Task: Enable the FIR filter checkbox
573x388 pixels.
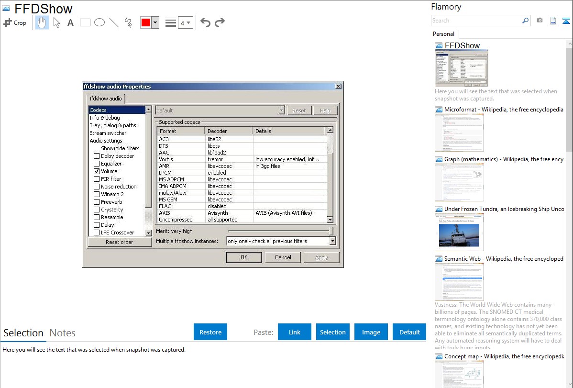Action: point(97,179)
